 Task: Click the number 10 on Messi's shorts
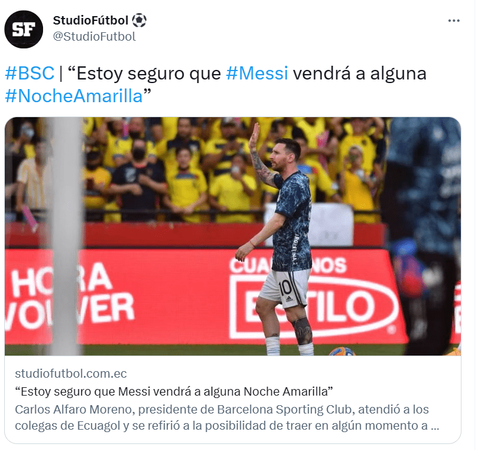pyautogui.click(x=285, y=287)
